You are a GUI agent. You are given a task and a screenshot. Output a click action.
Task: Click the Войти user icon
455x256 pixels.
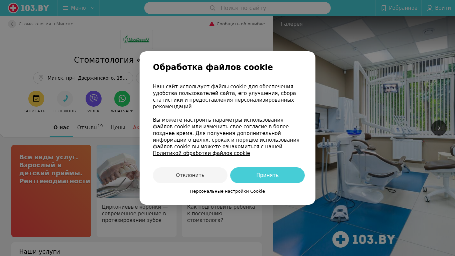pyautogui.click(x=430, y=8)
